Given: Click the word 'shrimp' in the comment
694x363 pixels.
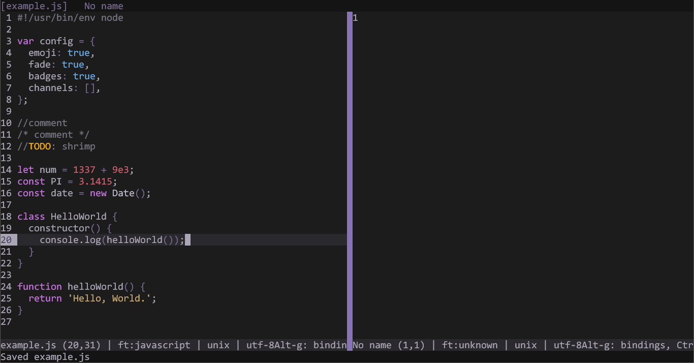Looking at the screenshot, I should click(x=79, y=146).
